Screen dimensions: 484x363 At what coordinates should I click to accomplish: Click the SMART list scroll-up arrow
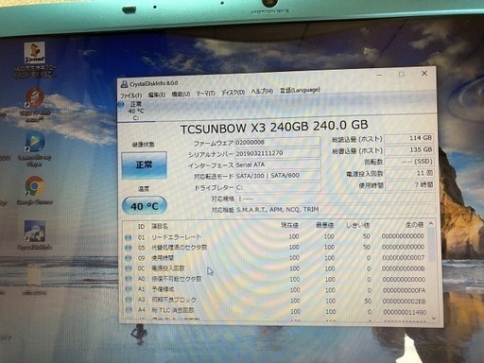click(431, 223)
